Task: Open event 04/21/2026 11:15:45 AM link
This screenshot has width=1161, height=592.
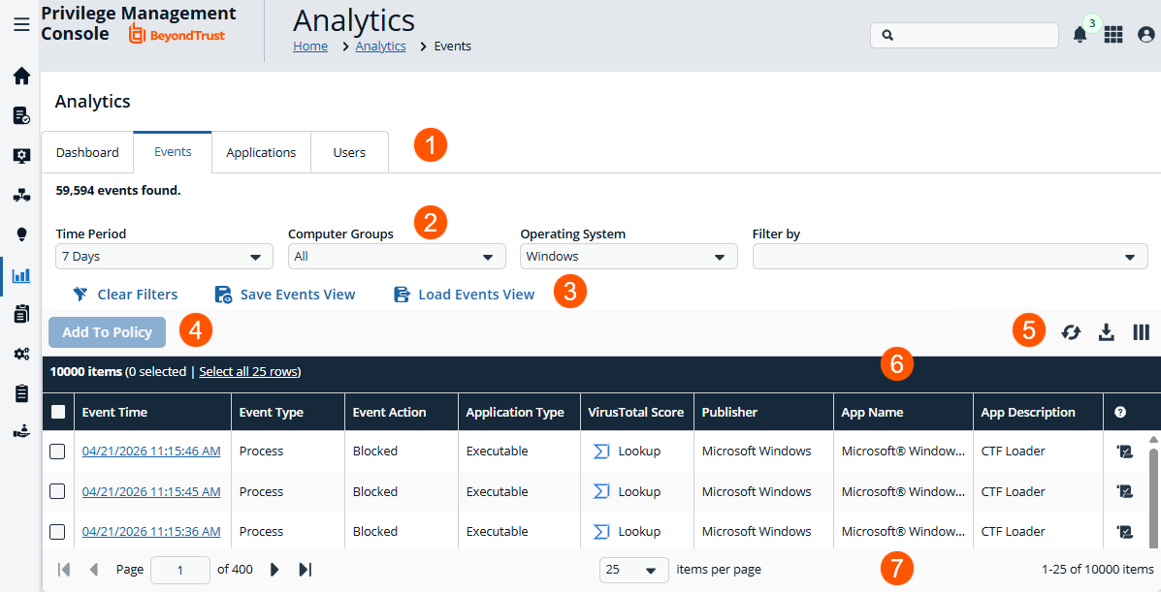Action: click(151, 491)
